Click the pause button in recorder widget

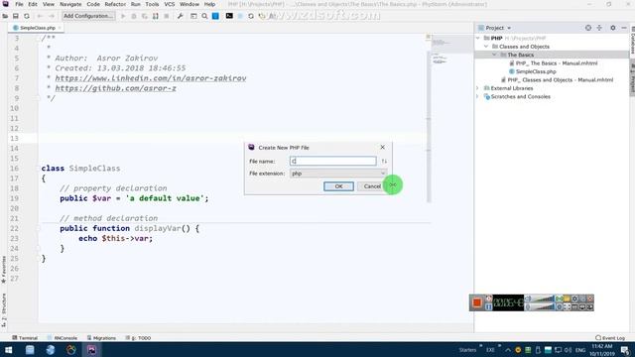489,307
